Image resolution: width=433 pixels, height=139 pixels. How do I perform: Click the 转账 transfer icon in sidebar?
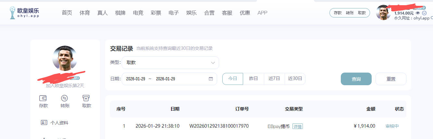pos(65,98)
